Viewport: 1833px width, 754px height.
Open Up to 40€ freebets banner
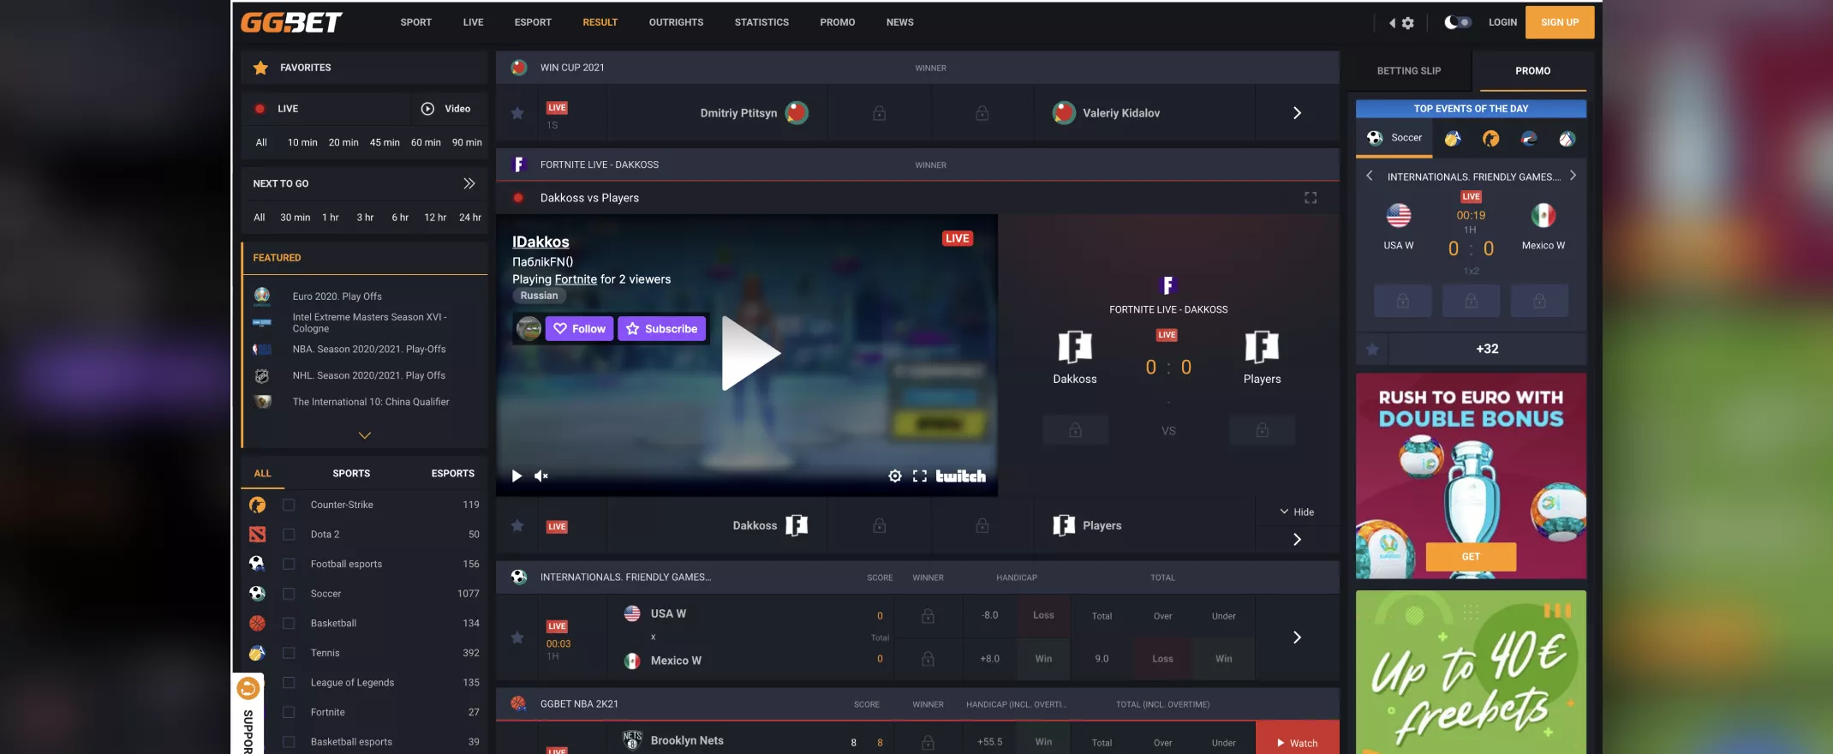click(x=1471, y=673)
